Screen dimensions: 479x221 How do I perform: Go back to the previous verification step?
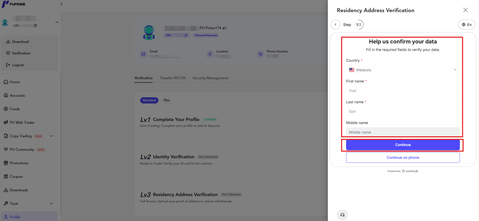(x=335, y=24)
